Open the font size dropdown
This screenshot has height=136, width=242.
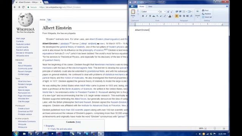pos(165,12)
